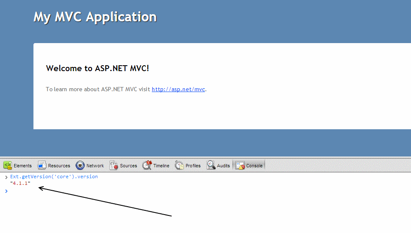411x233 pixels.
Task: Click the Timeline panel clock icon
Action: point(147,165)
